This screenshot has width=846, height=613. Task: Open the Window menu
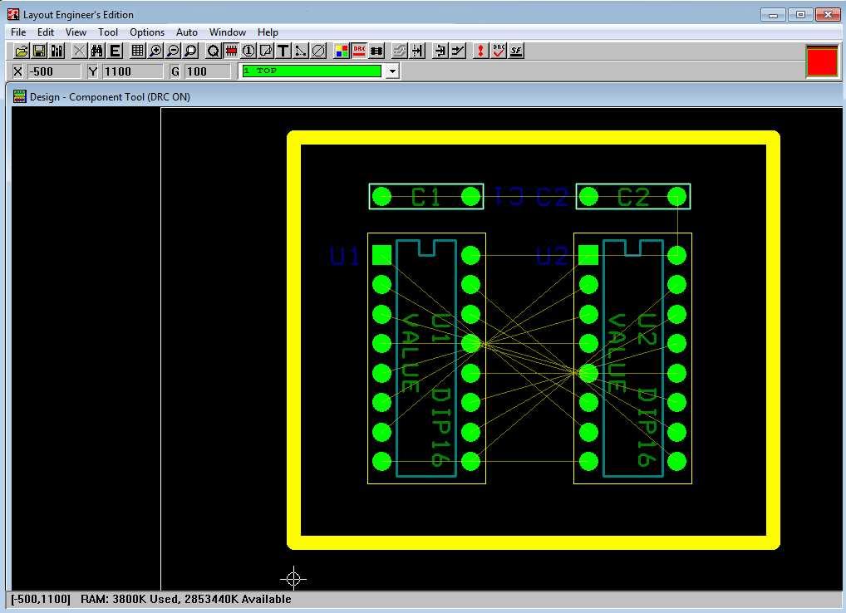click(x=227, y=32)
